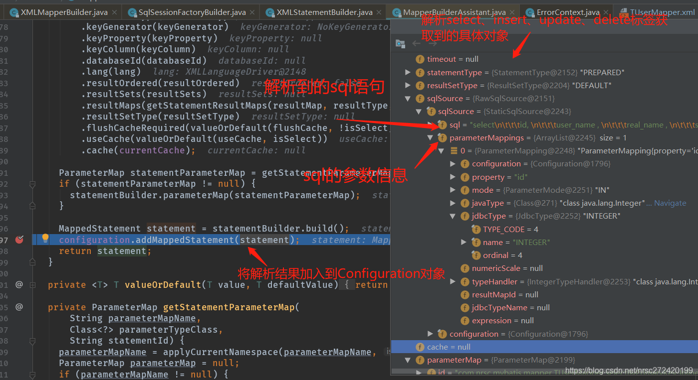The height and width of the screenshot is (380, 698).
Task: Click field icon next to expression
Action: tap(465, 320)
